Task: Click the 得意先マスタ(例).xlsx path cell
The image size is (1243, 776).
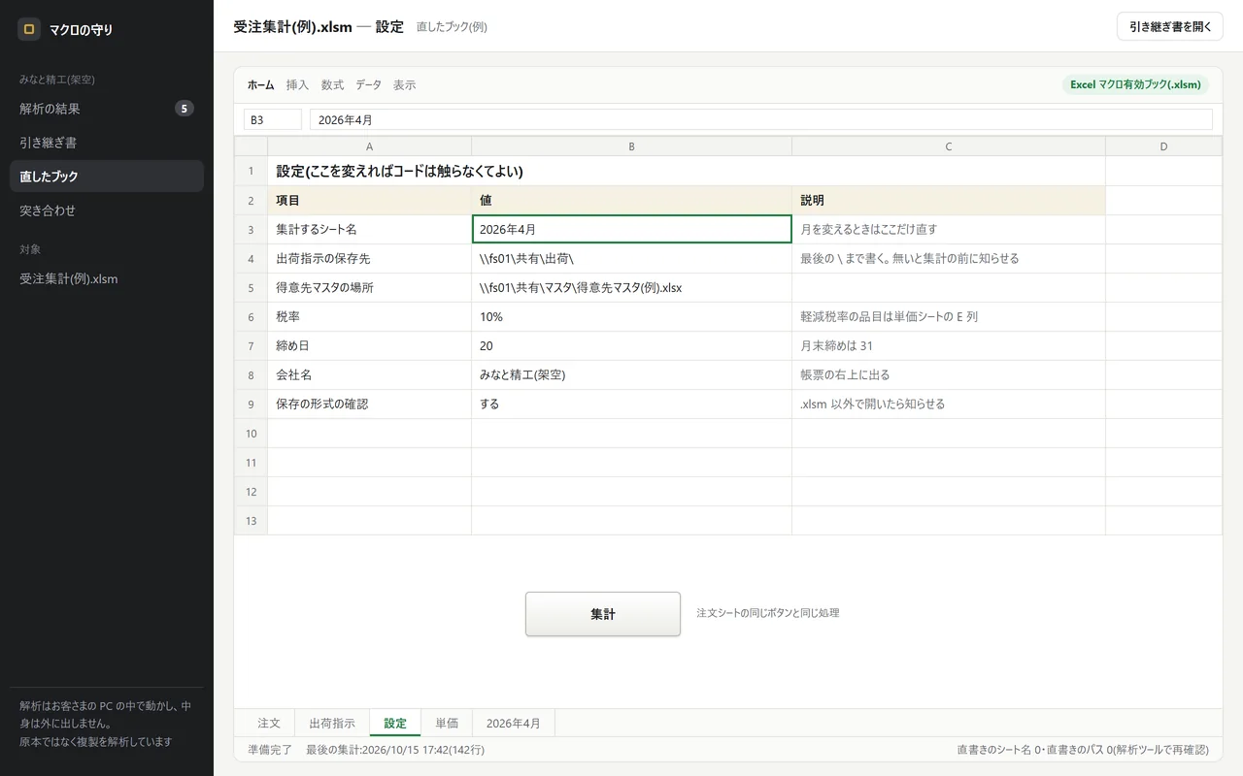Action: click(632, 287)
